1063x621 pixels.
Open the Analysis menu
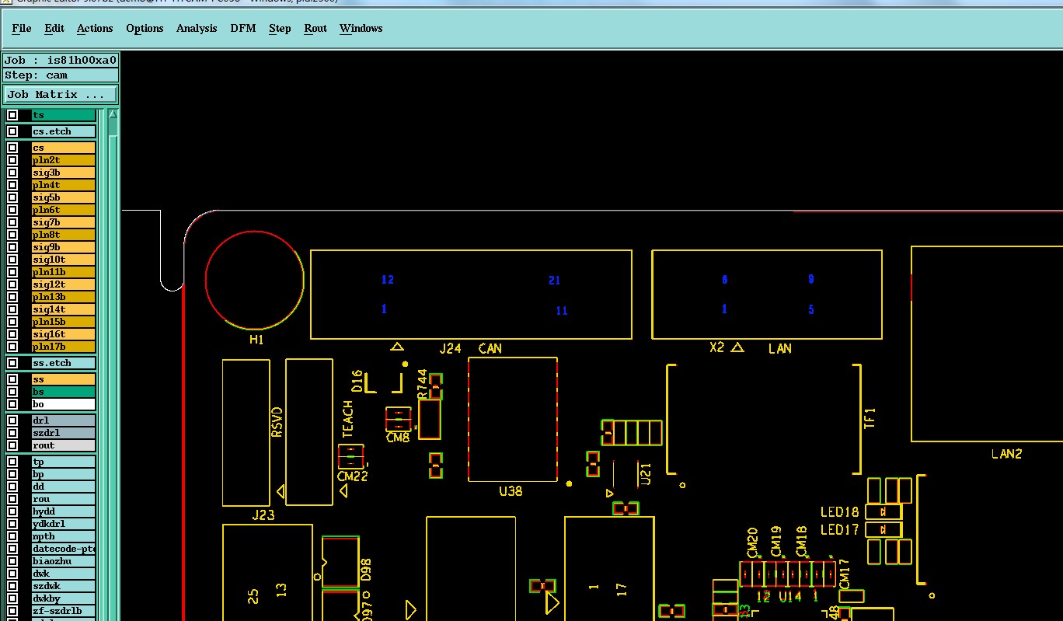tap(197, 28)
